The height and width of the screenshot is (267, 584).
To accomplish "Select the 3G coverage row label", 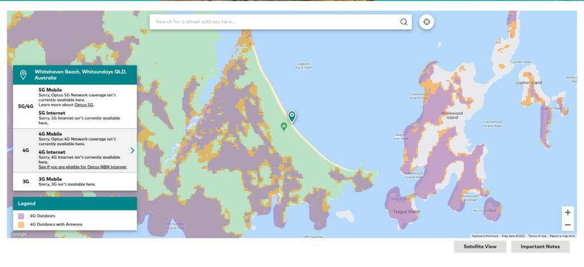I will click(x=26, y=182).
